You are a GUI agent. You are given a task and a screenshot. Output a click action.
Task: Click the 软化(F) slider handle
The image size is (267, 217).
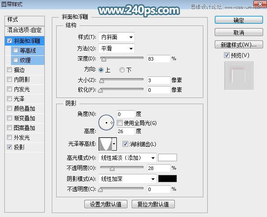tap(101, 90)
